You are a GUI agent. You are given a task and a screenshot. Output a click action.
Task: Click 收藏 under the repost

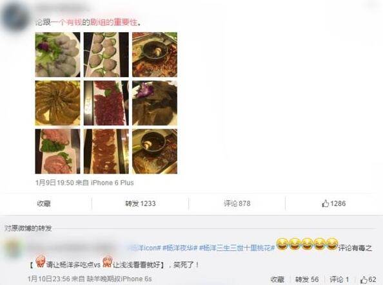pyautogui.click(x=277, y=279)
